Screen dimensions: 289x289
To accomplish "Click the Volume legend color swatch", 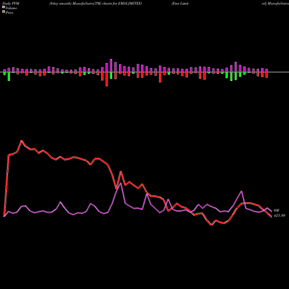I will click(3, 8).
